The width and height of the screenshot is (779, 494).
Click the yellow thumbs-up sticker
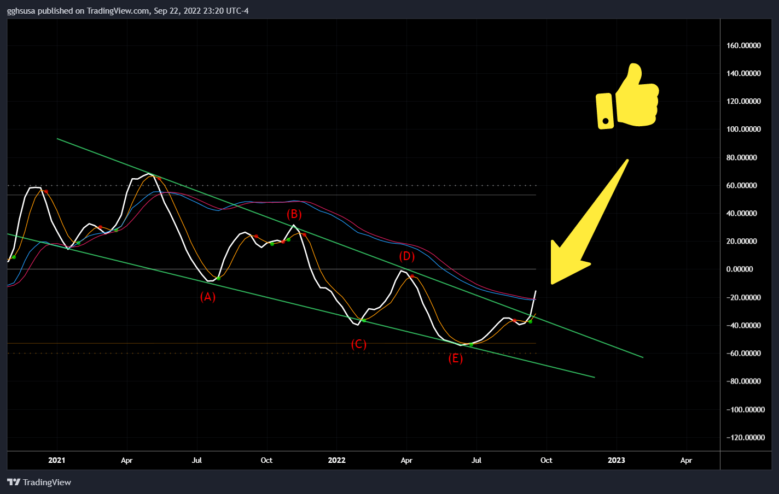click(627, 96)
